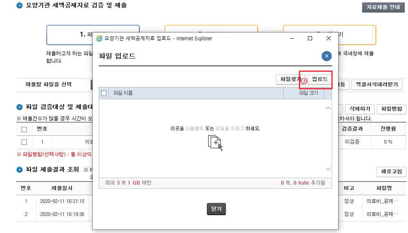Image resolution: width=408 pixels, height=233 pixels.
Task: Click the 업로드 button
Action: [x=319, y=79]
